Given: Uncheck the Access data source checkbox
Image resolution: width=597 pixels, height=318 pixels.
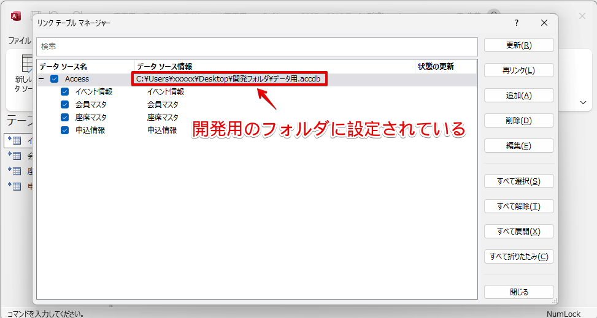Looking at the screenshot, I should coord(55,79).
